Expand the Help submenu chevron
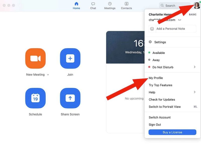 [194, 92]
